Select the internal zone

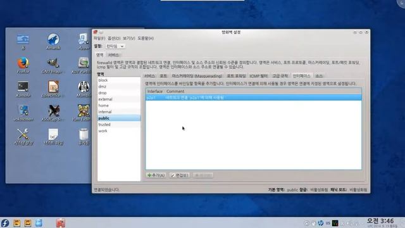point(119,112)
